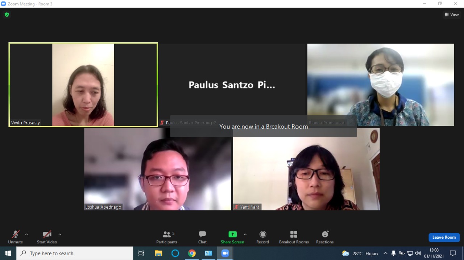Open File Explorer from the taskbar
Screen dimensions: 464x260
[x=158, y=253]
